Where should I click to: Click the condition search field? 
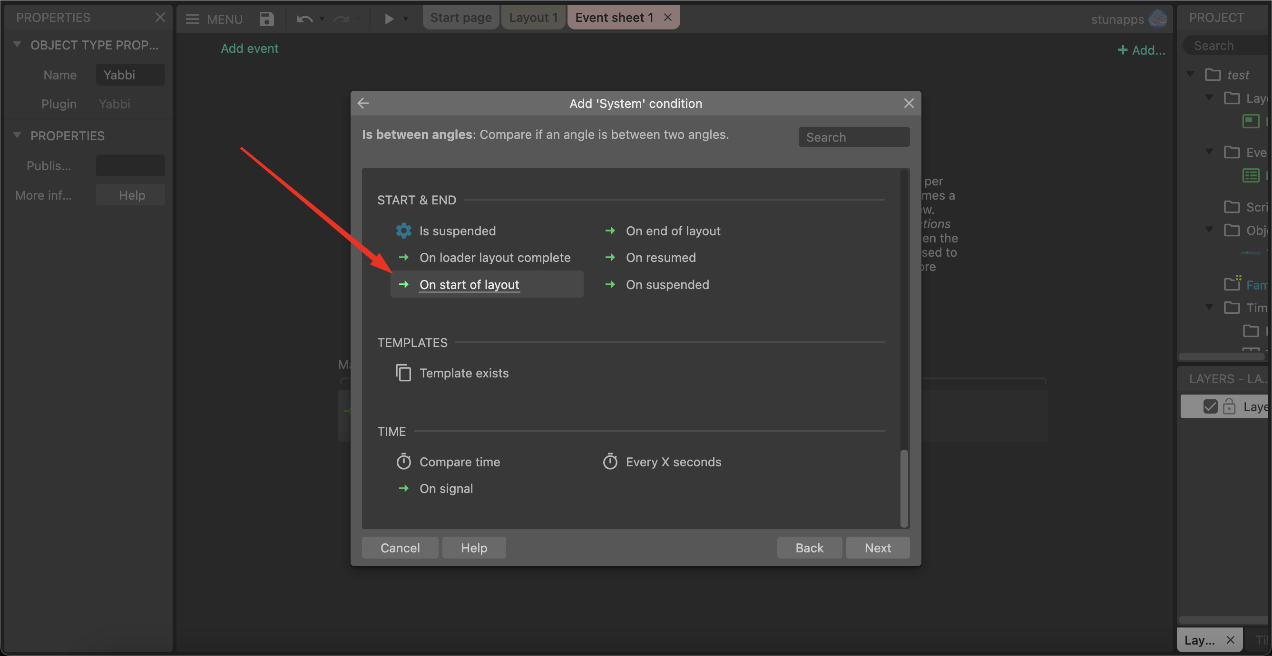854,137
